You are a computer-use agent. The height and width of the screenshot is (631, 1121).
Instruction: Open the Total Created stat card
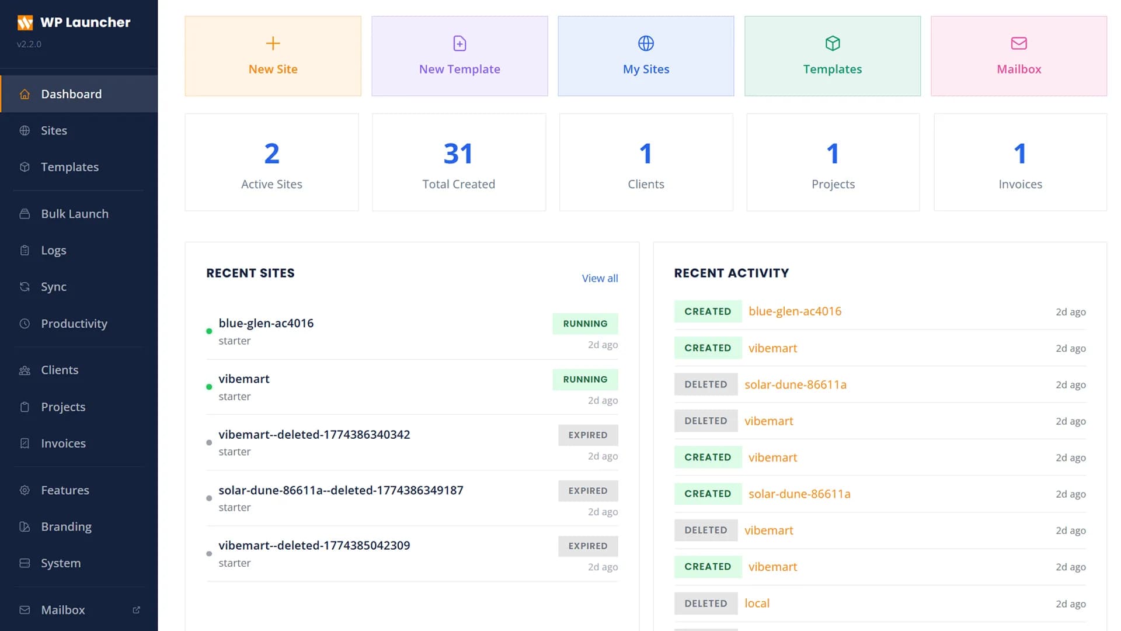459,162
